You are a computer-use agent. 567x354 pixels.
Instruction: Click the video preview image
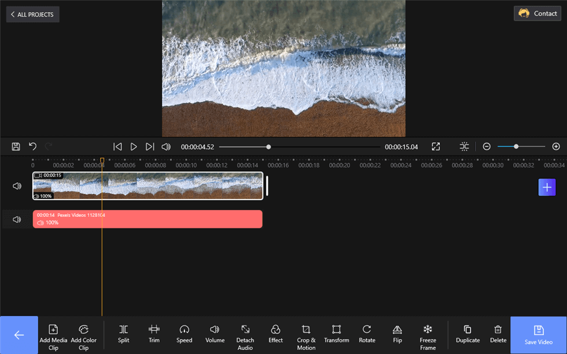click(283, 68)
